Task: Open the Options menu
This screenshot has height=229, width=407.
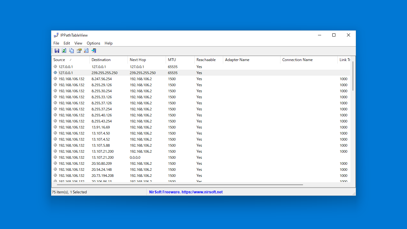Action: (x=93, y=43)
